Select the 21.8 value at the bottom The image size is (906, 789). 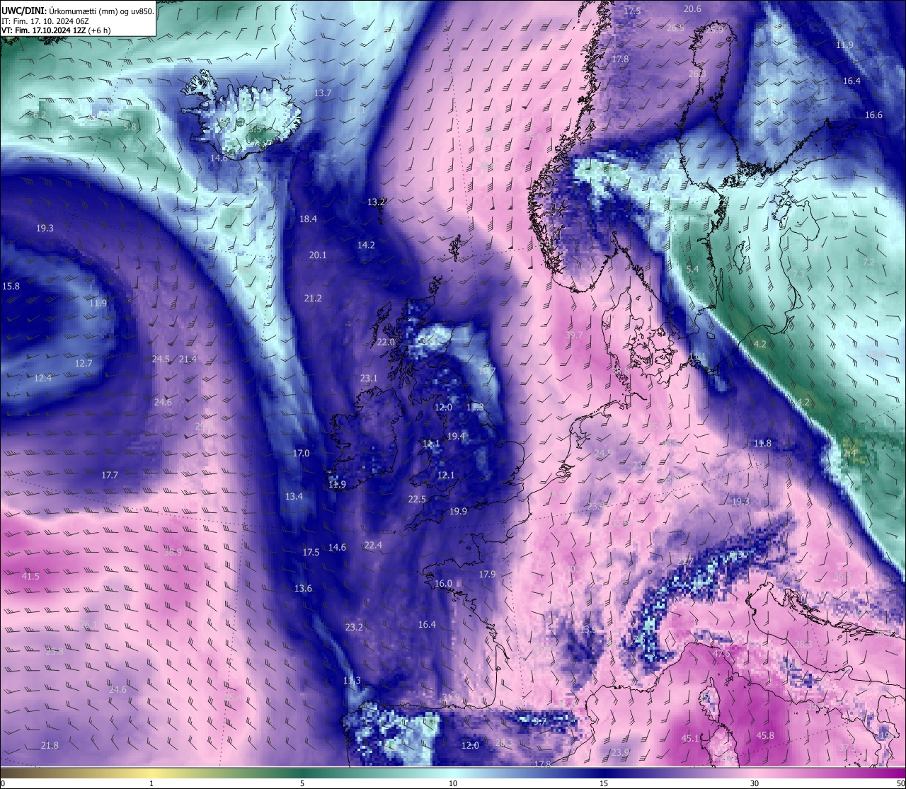click(x=50, y=746)
